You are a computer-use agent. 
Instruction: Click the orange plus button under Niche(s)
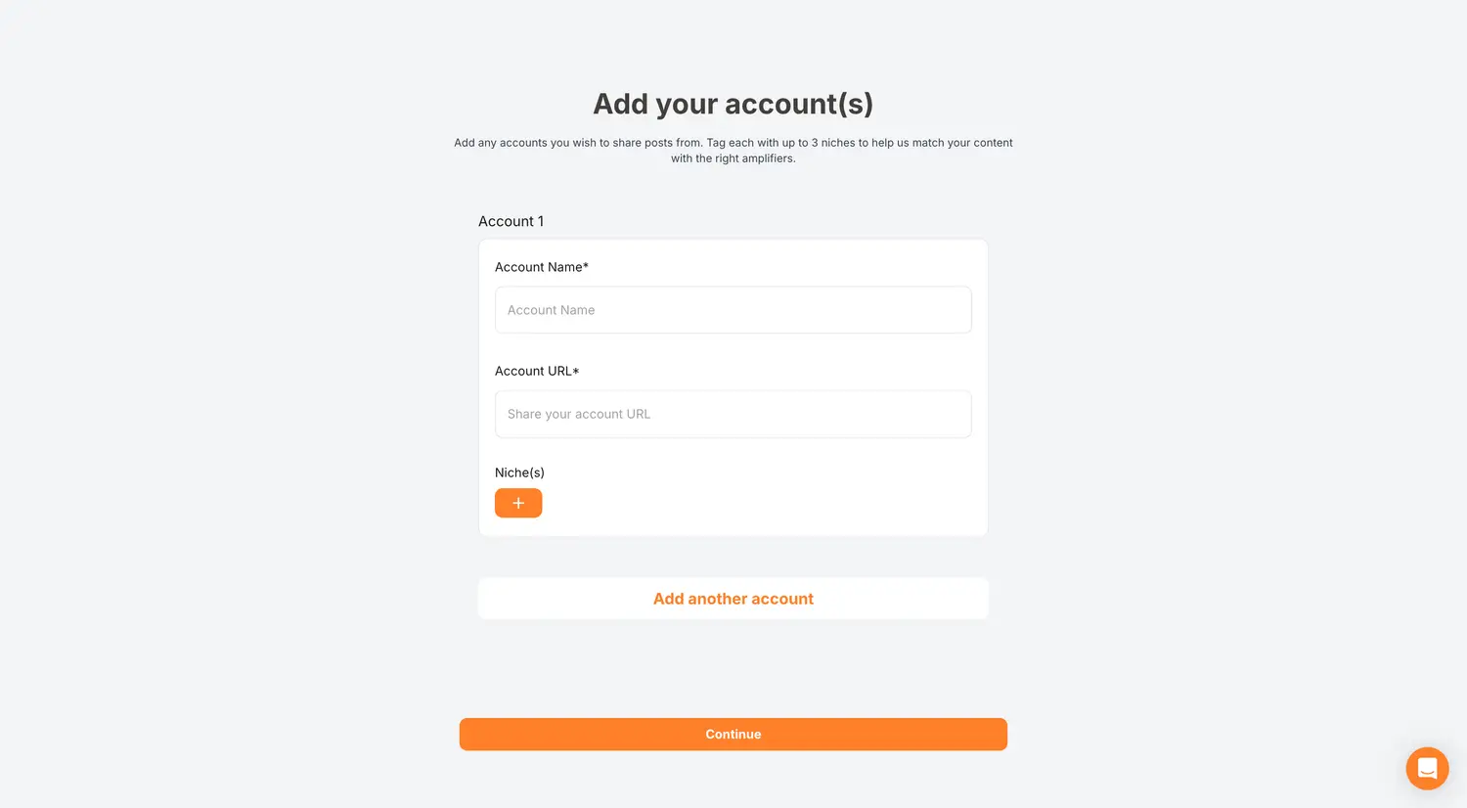(x=518, y=503)
